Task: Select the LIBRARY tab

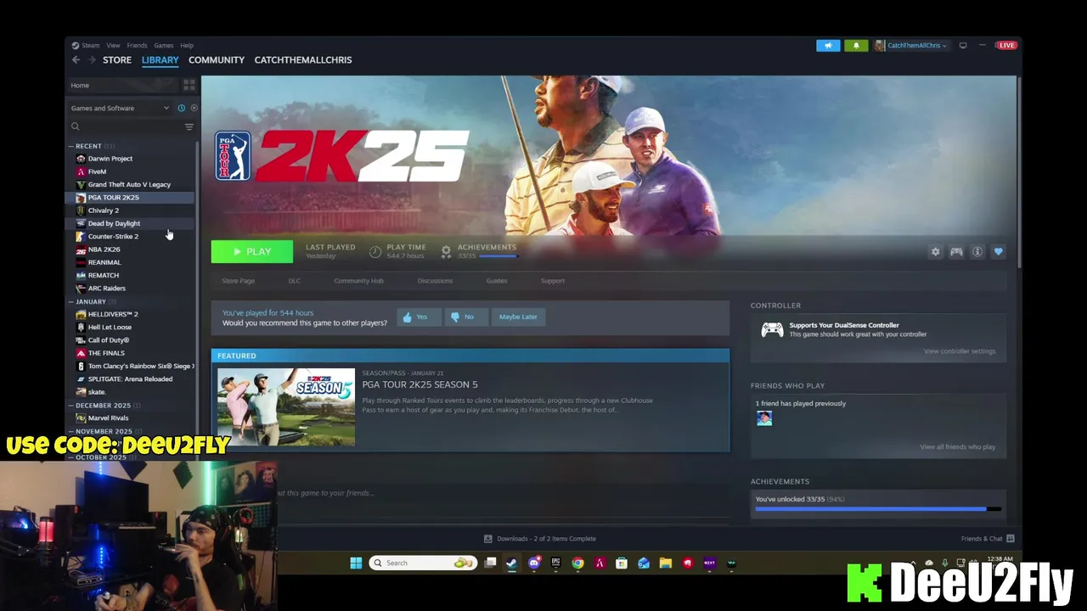Action: coord(160,60)
